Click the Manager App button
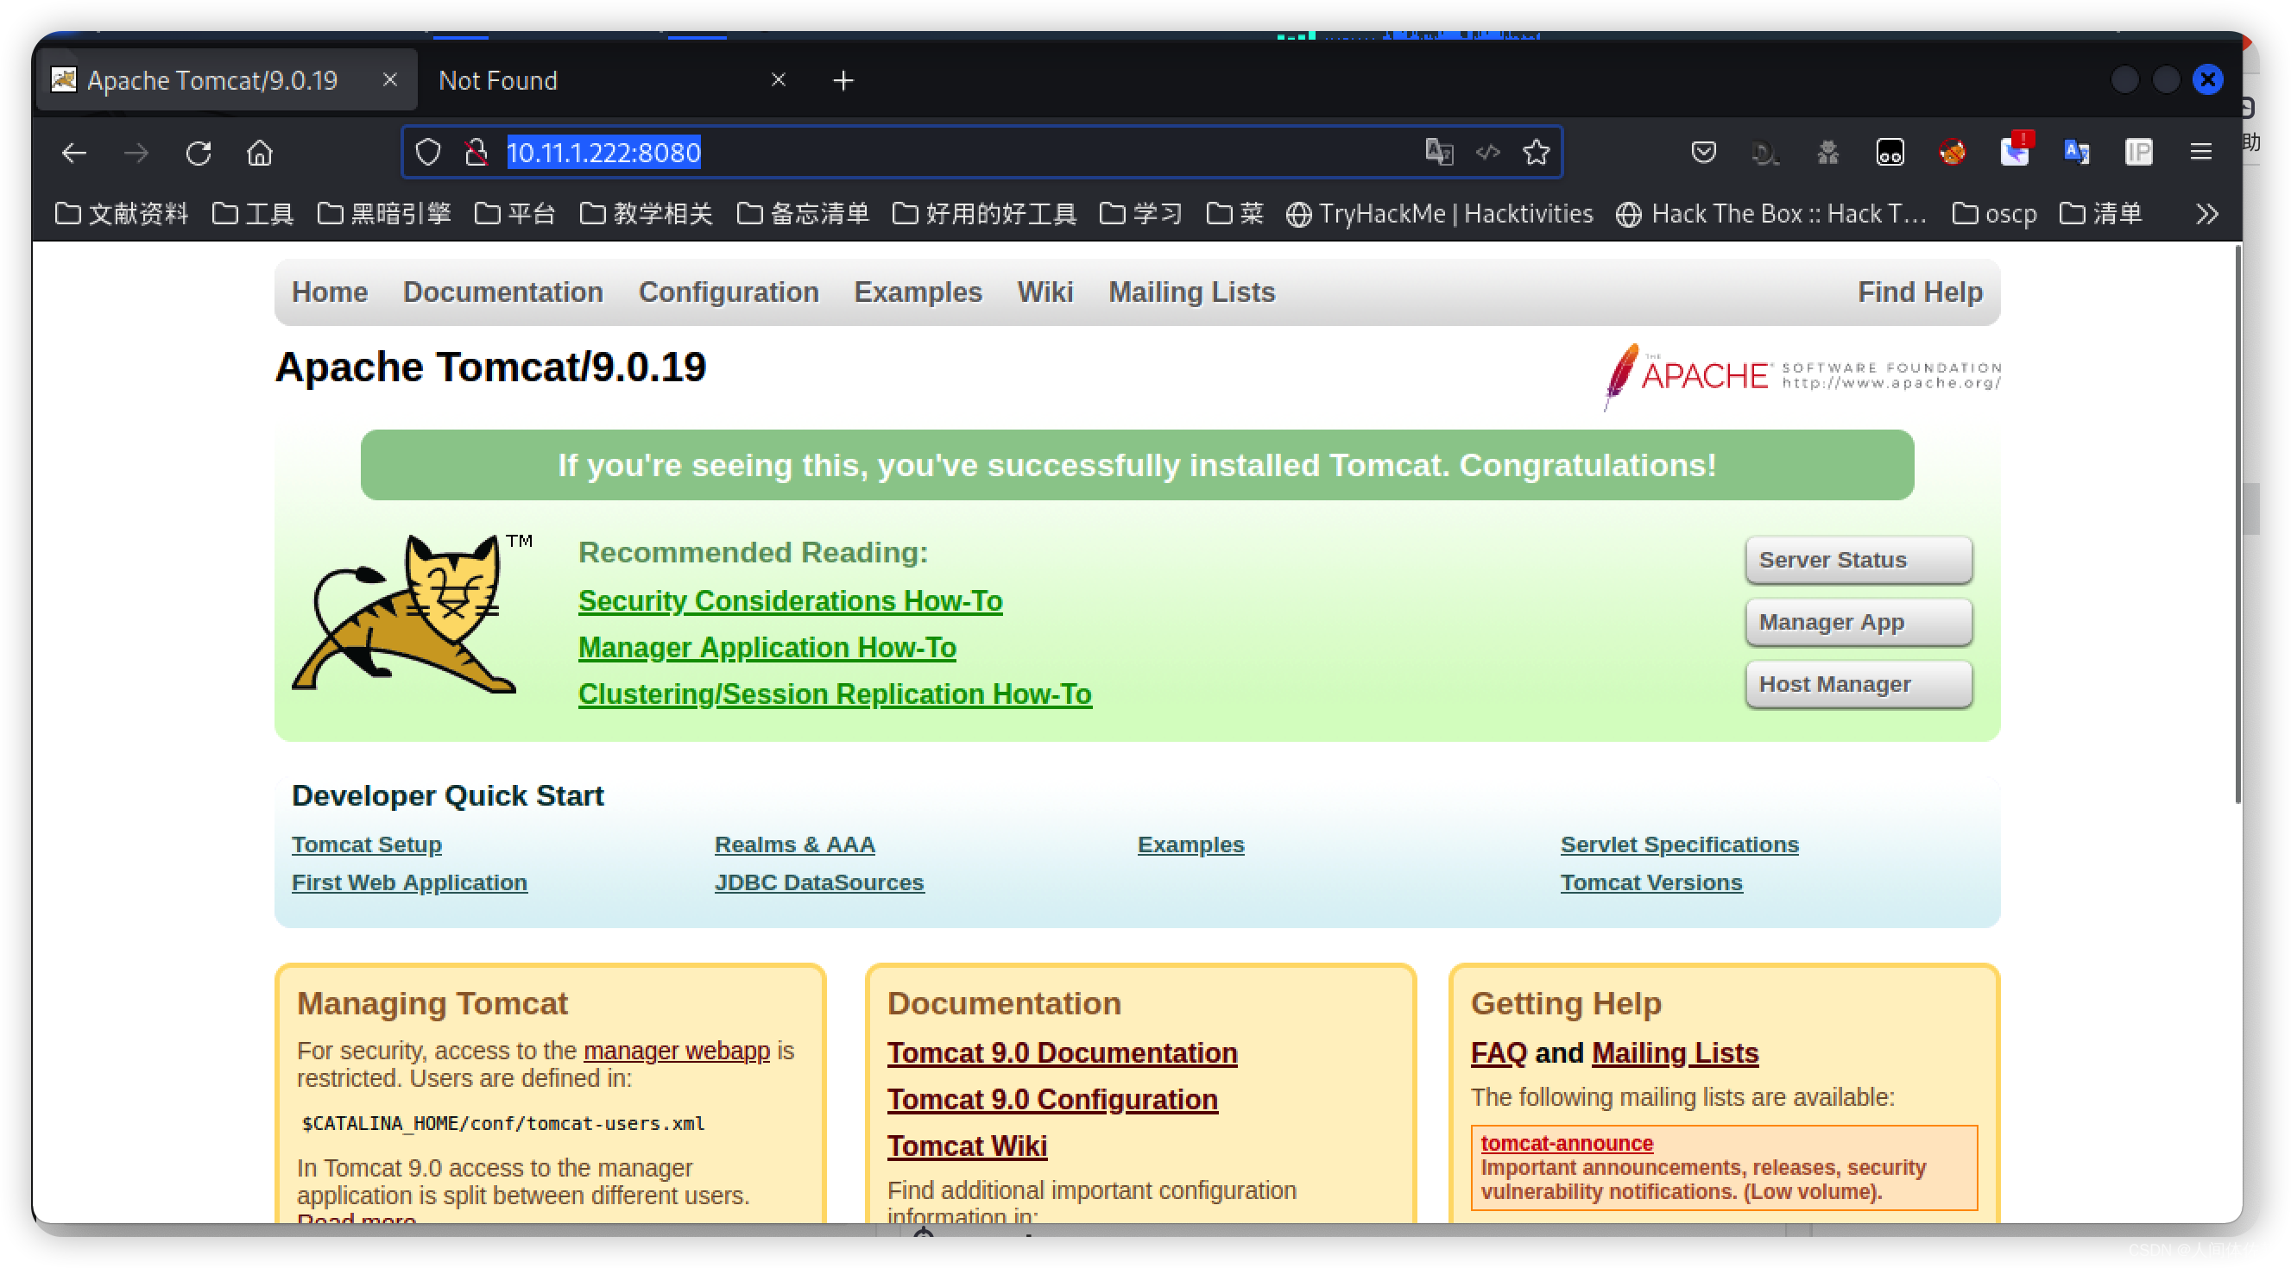This screenshot has width=2291, height=1268. point(1859,622)
